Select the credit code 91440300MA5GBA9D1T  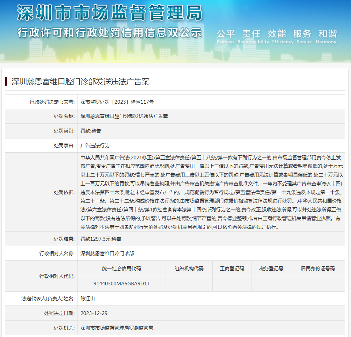(x=121, y=284)
